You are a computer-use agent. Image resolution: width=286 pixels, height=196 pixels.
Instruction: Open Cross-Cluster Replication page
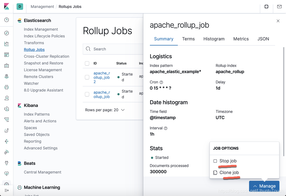coord(47,56)
